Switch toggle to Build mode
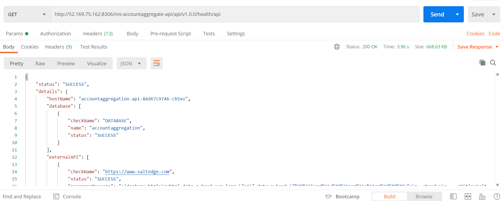The width and height of the screenshot is (504, 201). coord(389,196)
